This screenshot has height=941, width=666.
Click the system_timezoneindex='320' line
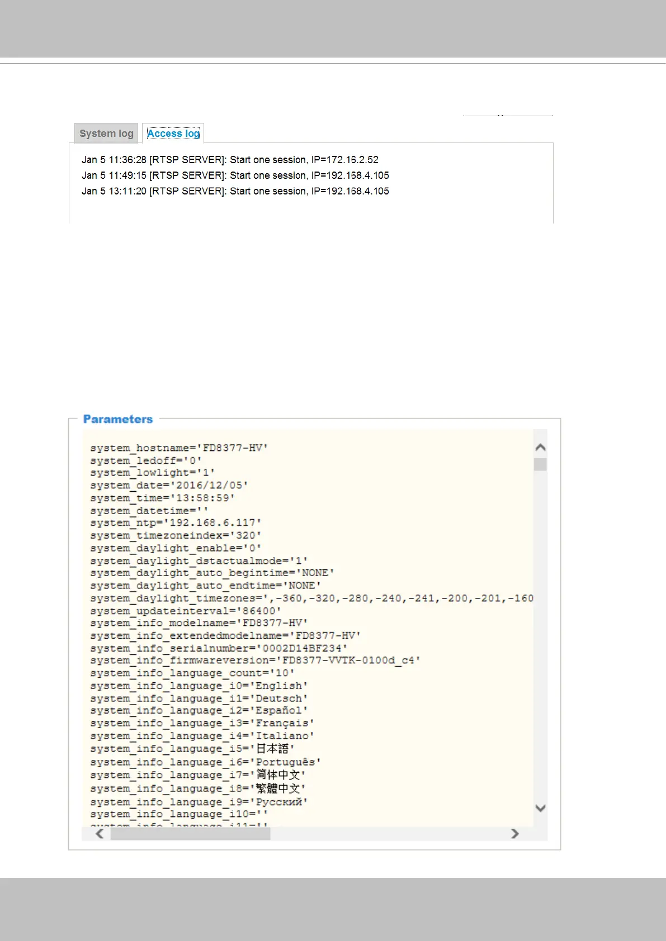(176, 535)
